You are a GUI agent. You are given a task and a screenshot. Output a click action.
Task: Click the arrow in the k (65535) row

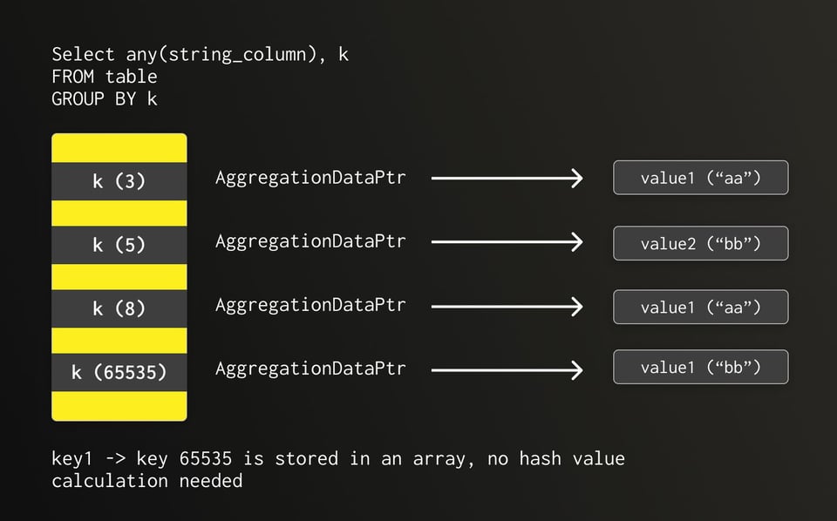[x=507, y=371]
